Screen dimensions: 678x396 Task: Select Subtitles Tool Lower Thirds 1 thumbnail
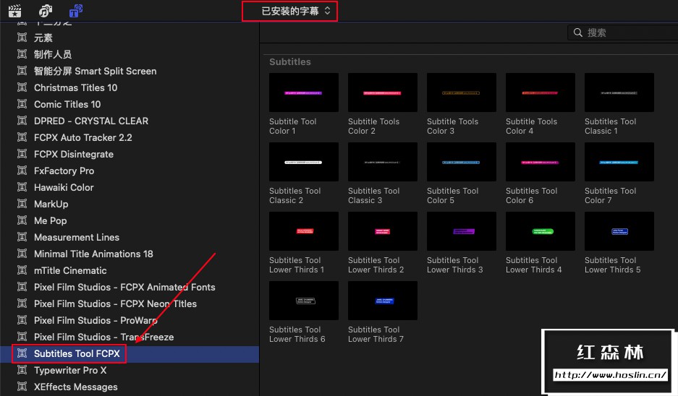[x=303, y=231]
